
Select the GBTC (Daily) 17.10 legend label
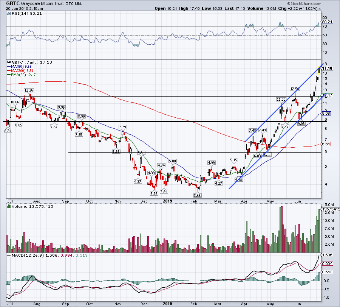click(x=32, y=62)
